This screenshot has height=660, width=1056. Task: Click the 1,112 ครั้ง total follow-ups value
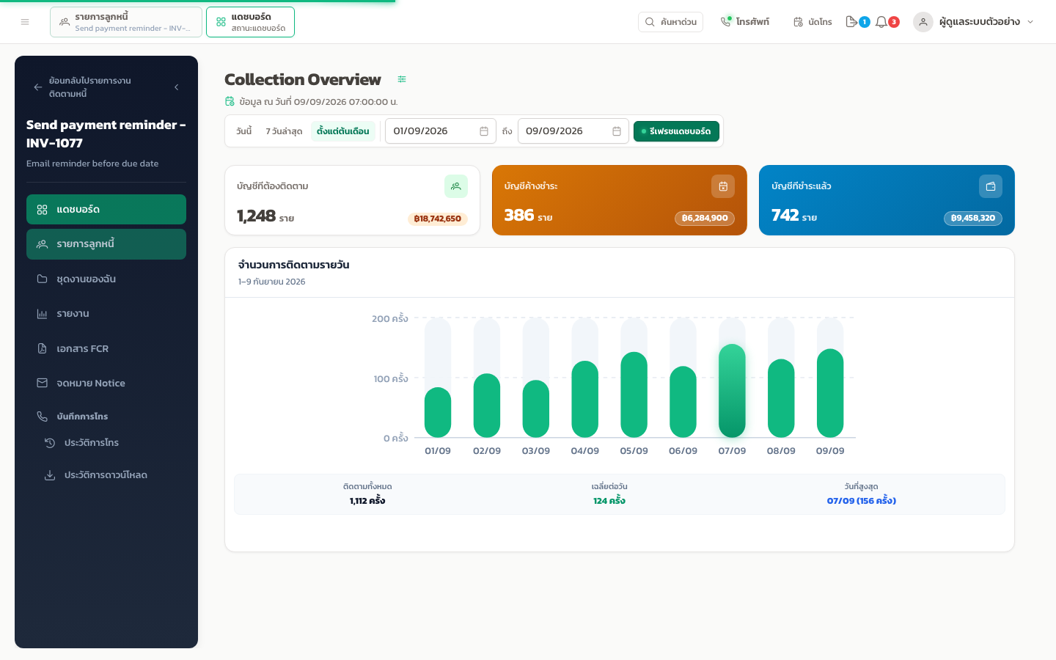367,501
